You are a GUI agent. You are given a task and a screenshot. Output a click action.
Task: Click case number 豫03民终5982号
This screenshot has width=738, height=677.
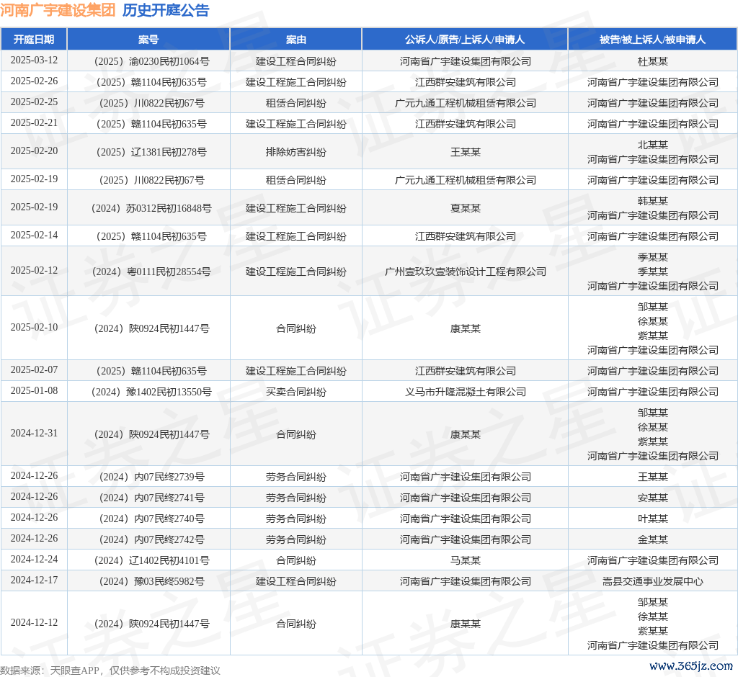151,581
